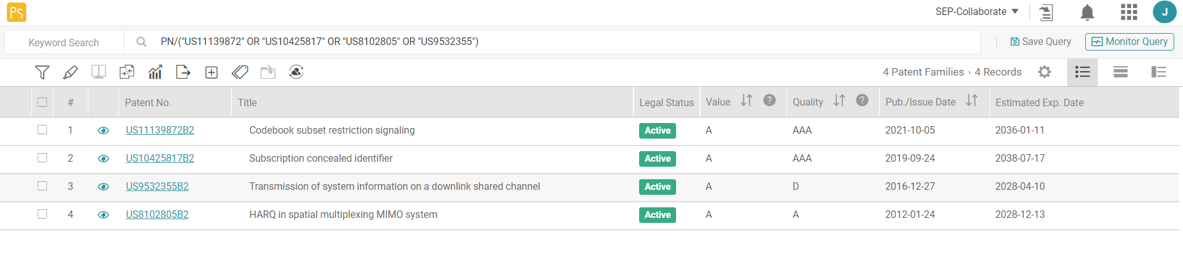Screen dimensions: 1183x261
Task: Open help for the Quality column
Action: click(x=862, y=101)
